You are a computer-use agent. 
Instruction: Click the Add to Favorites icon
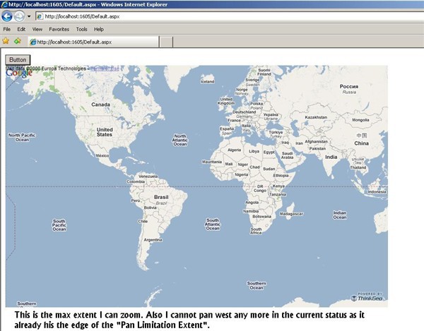tap(18, 41)
